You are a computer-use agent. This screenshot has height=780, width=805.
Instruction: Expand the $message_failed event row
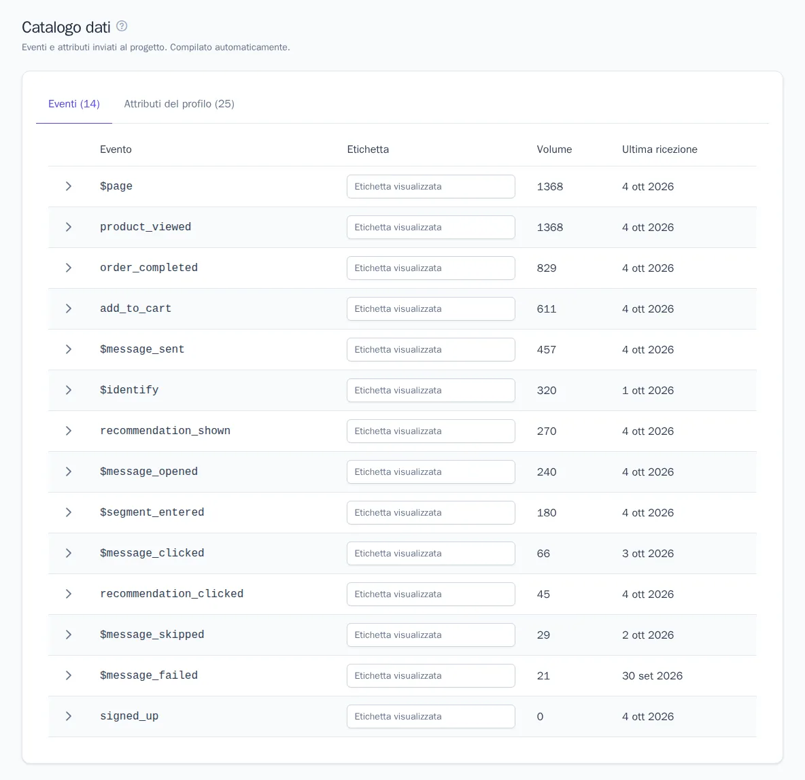tap(68, 675)
